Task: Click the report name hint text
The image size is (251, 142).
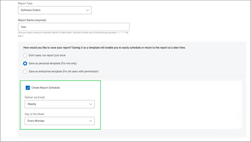Action: click(73, 34)
